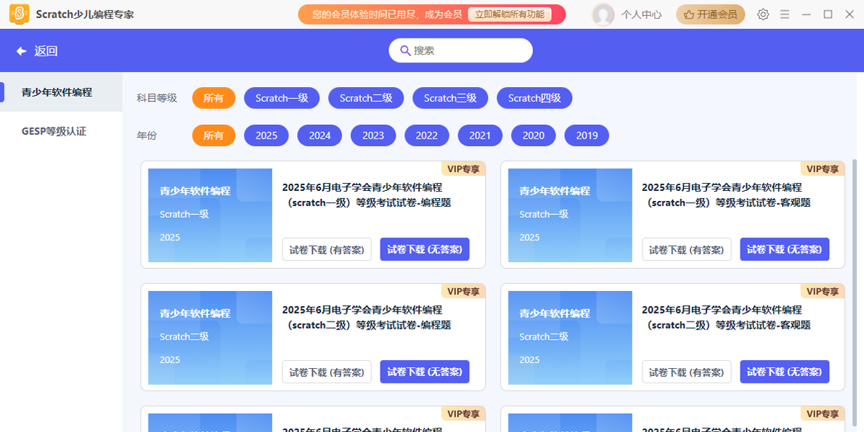864x432 pixels.
Task: Click 试卷下载(无答案) on the Scratch一级 编程题 card
Action: click(x=424, y=249)
